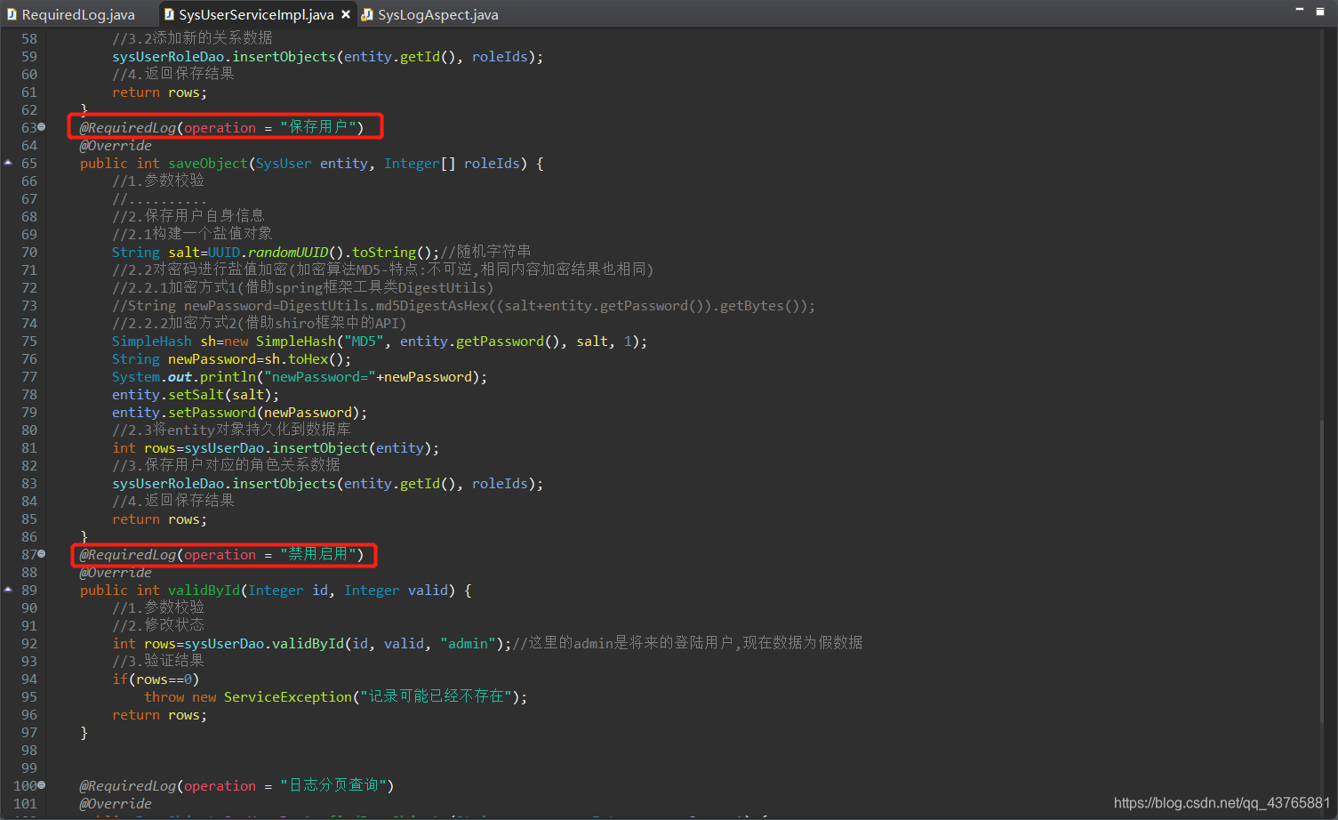Click the "日志分页查询" string literal
This screenshot has width=1338, height=820.
333,786
